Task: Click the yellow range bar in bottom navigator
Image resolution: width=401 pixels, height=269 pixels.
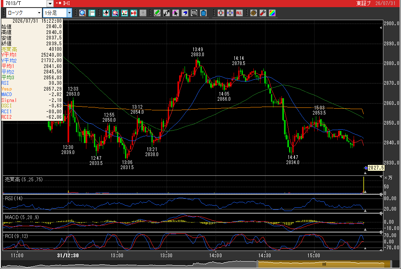Action: click(324, 264)
